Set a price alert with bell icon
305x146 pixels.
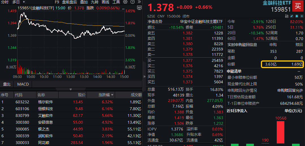[x=297, y=16]
